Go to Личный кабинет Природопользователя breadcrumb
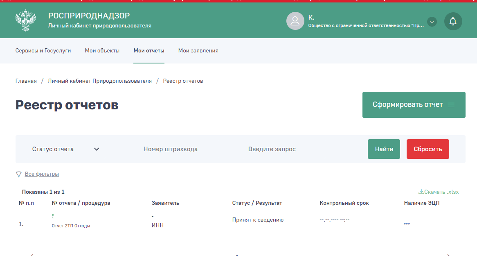 (x=99, y=81)
